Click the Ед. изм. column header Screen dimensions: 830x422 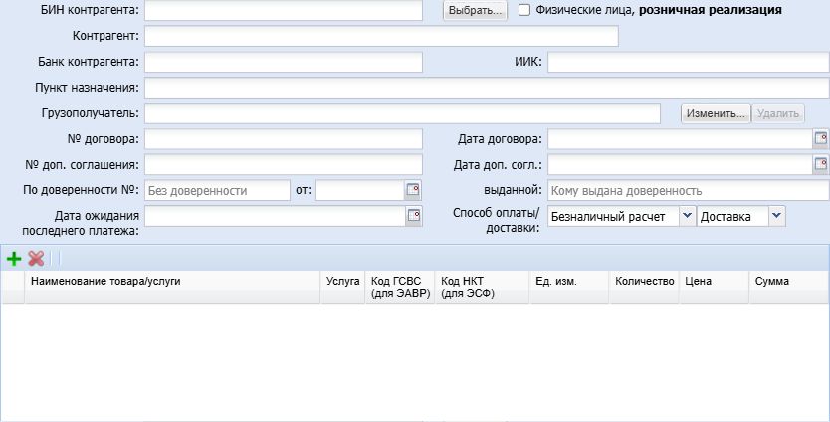(x=569, y=287)
